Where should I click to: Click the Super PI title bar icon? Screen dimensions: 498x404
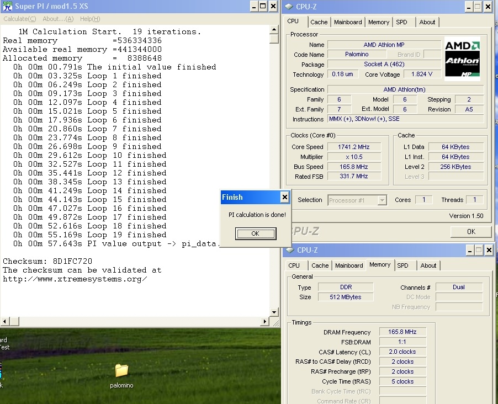tap(7, 7)
